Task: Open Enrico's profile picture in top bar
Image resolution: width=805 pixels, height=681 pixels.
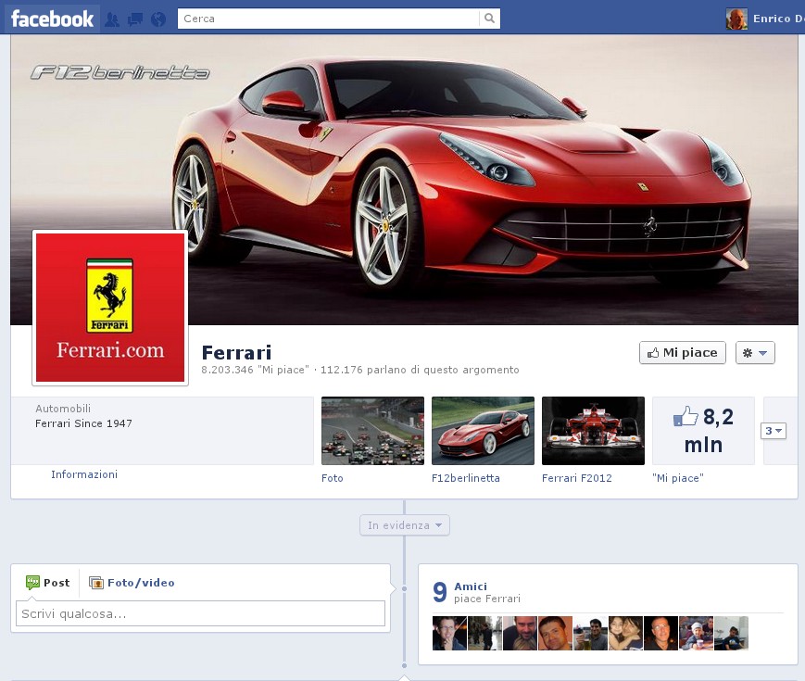Action: 736,19
